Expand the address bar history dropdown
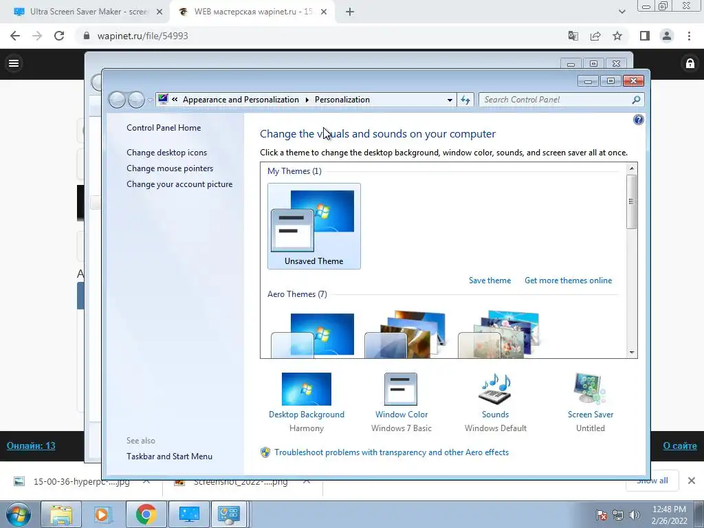Viewport: 704px width, 528px height. click(450, 100)
